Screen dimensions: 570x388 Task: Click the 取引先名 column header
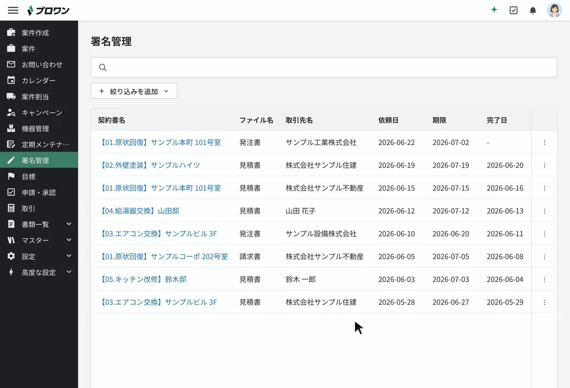[x=299, y=120]
